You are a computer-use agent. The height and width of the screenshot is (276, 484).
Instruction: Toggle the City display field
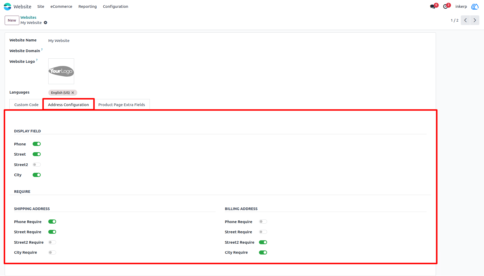tap(37, 175)
